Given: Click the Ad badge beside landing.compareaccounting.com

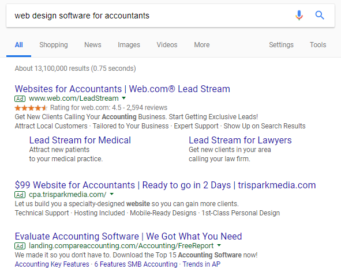Looking at the screenshot, I should click(20, 246).
